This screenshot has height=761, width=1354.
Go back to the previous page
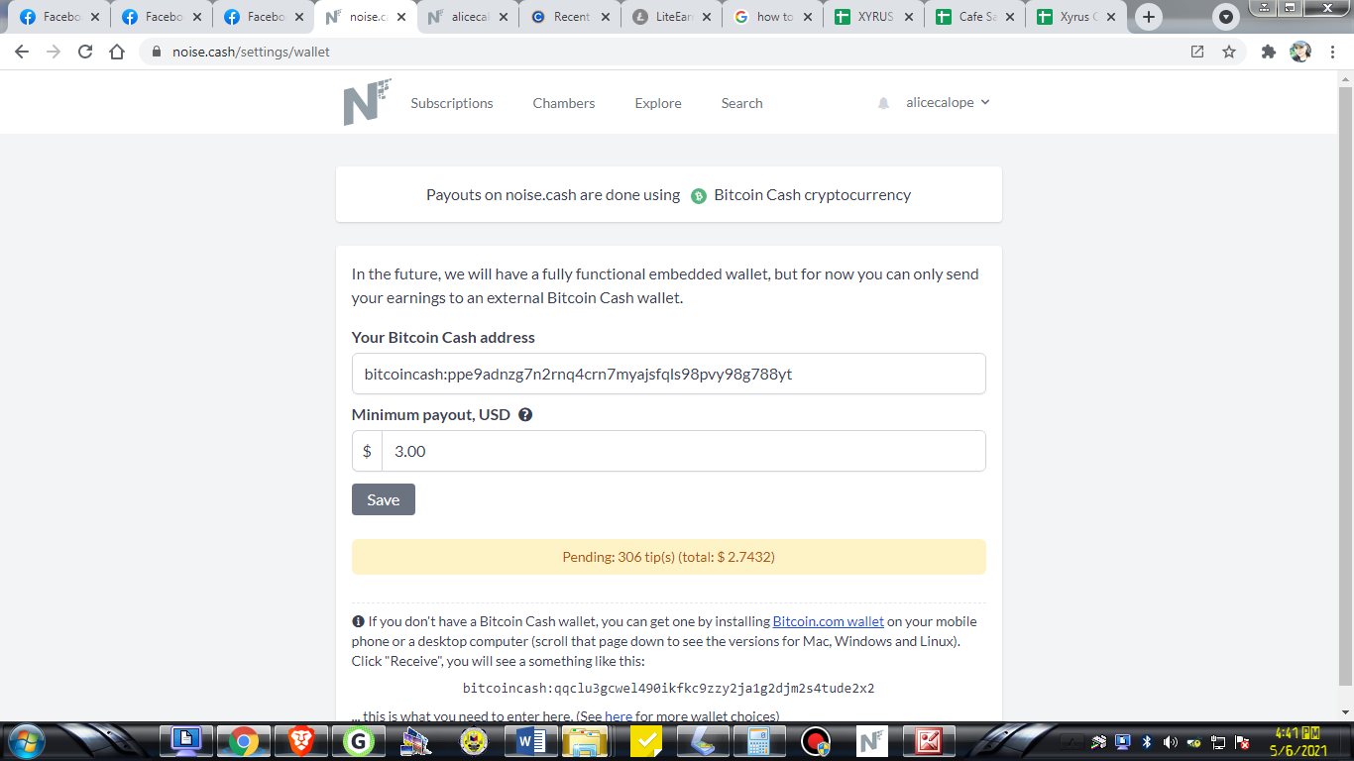tap(22, 52)
